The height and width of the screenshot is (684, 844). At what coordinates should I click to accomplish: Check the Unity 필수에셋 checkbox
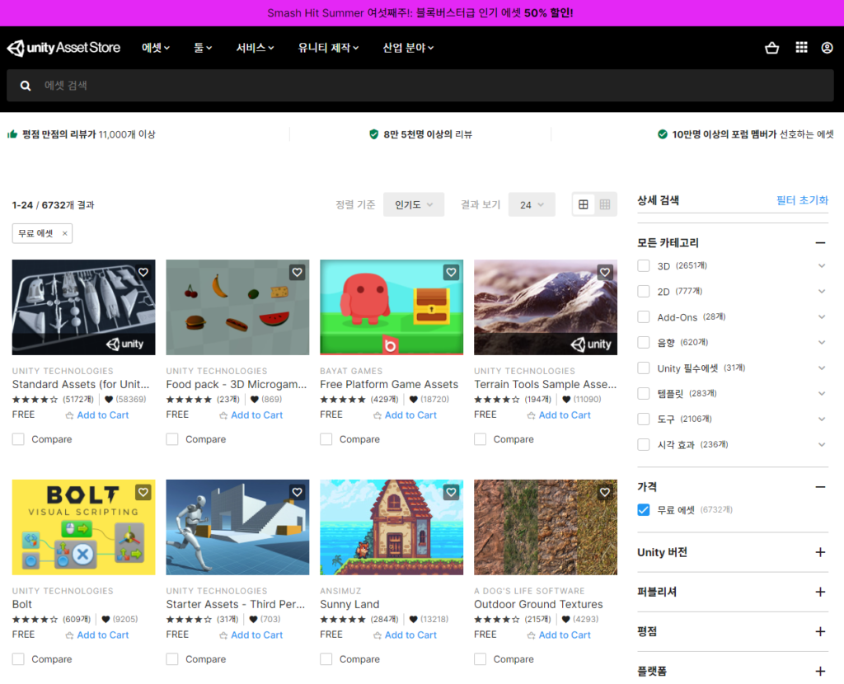(x=644, y=368)
